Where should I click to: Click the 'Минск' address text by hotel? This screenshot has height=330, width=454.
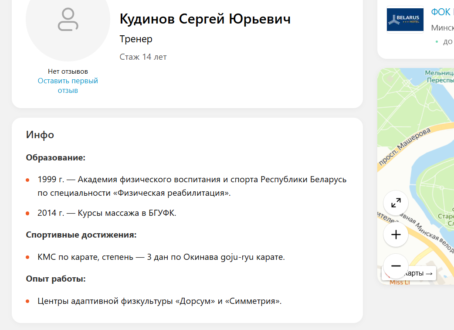click(442, 28)
